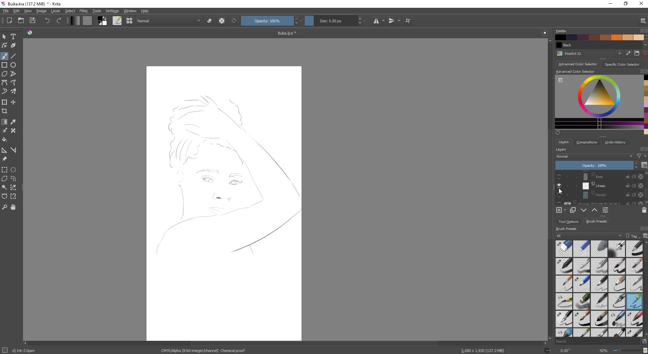648x354 pixels.
Task: Click the Undo arrow icon
Action: click(x=47, y=21)
